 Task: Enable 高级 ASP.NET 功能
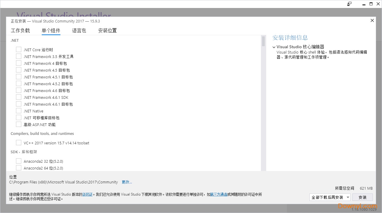coord(19,124)
